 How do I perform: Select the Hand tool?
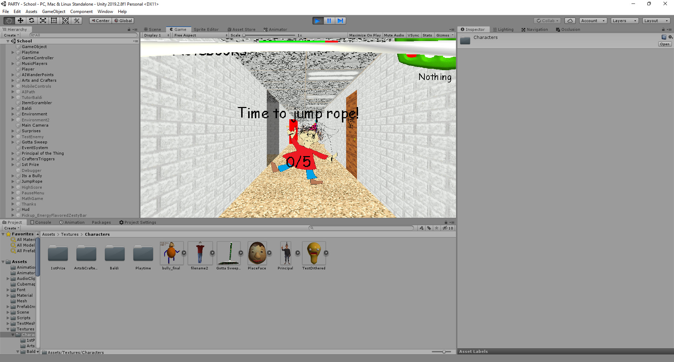tap(8, 21)
